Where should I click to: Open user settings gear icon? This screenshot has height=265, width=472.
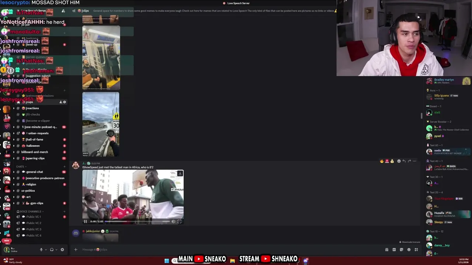(x=62, y=250)
